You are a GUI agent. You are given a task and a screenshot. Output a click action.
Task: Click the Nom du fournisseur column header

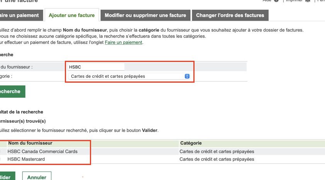[30, 143]
